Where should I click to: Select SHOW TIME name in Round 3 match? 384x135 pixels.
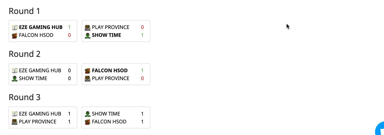pyautogui.click(x=106, y=114)
